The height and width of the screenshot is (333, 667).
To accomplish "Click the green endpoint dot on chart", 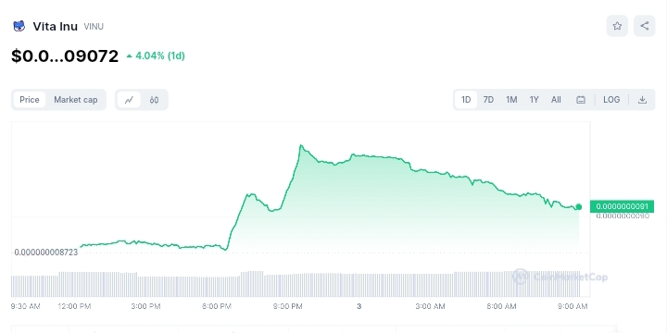I will point(578,207).
